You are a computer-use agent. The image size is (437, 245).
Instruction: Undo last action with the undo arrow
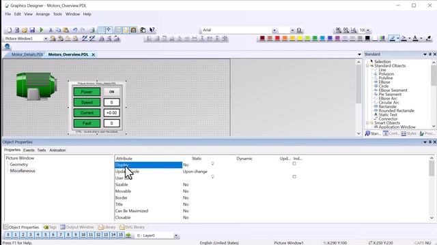pos(75,30)
